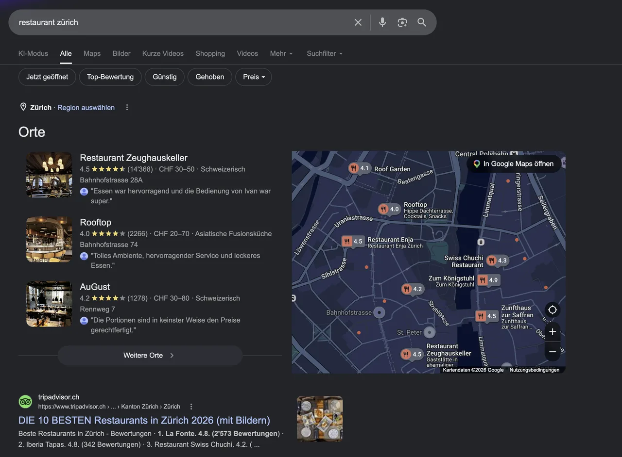Toggle the Top-Bewertung filter chip

point(110,77)
